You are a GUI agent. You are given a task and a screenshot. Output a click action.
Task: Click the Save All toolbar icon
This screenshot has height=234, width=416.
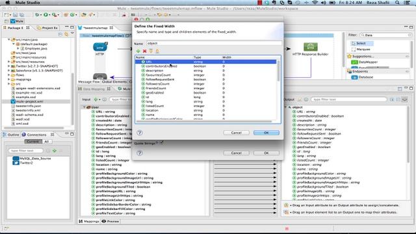[x=21, y=14]
